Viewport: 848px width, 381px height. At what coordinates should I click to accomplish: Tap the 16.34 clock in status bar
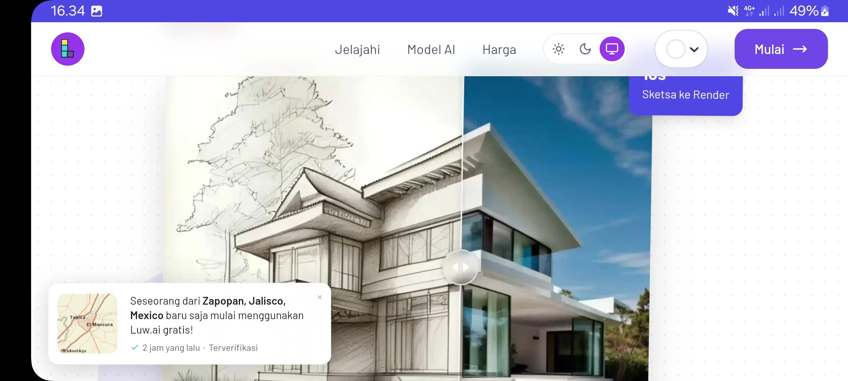(67, 11)
